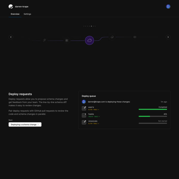
Task: Open the darren-krape organization name
Action: 22,7
